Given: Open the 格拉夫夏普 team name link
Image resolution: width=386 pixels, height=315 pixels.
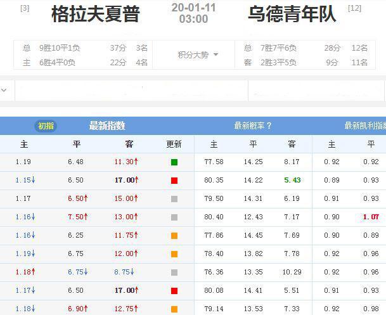Looking at the screenshot, I should click(x=96, y=14).
